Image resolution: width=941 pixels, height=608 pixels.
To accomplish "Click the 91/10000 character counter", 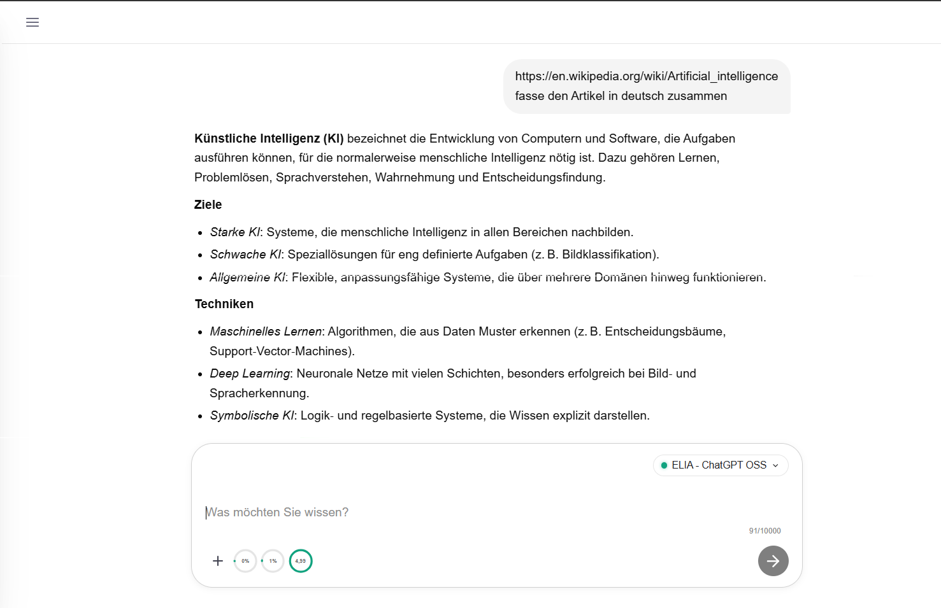I will (x=764, y=530).
